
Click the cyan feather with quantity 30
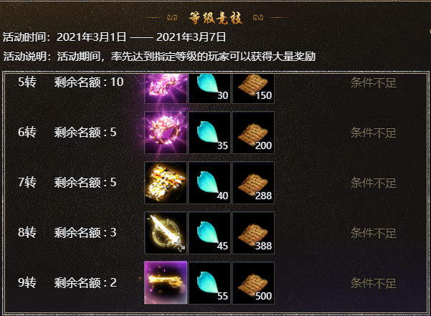pyautogui.click(x=209, y=88)
